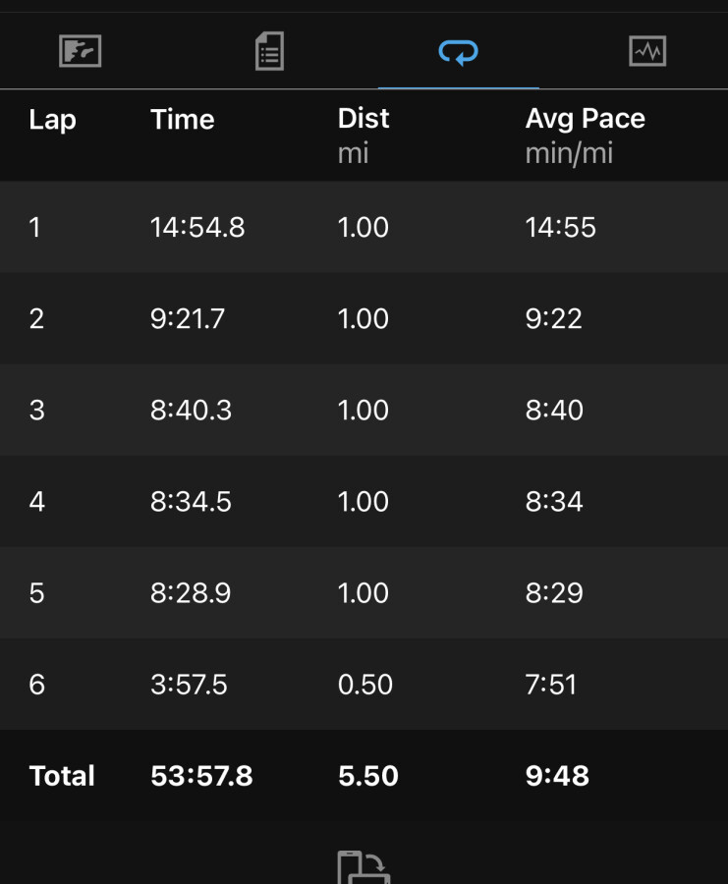Open the activity stats document tab
Image resolution: width=728 pixels, height=884 pixels.
(x=269, y=51)
